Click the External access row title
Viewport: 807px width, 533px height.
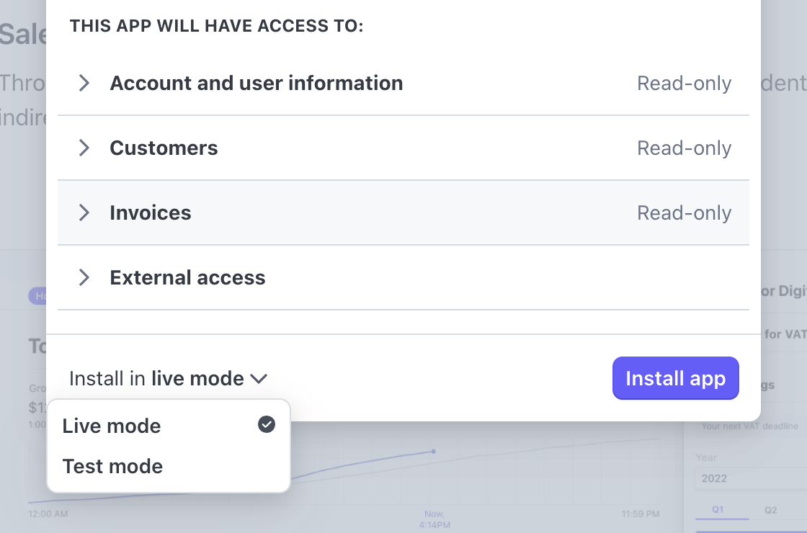(187, 278)
